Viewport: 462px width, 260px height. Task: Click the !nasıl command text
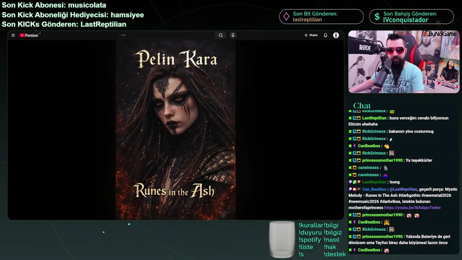[x=332, y=240]
